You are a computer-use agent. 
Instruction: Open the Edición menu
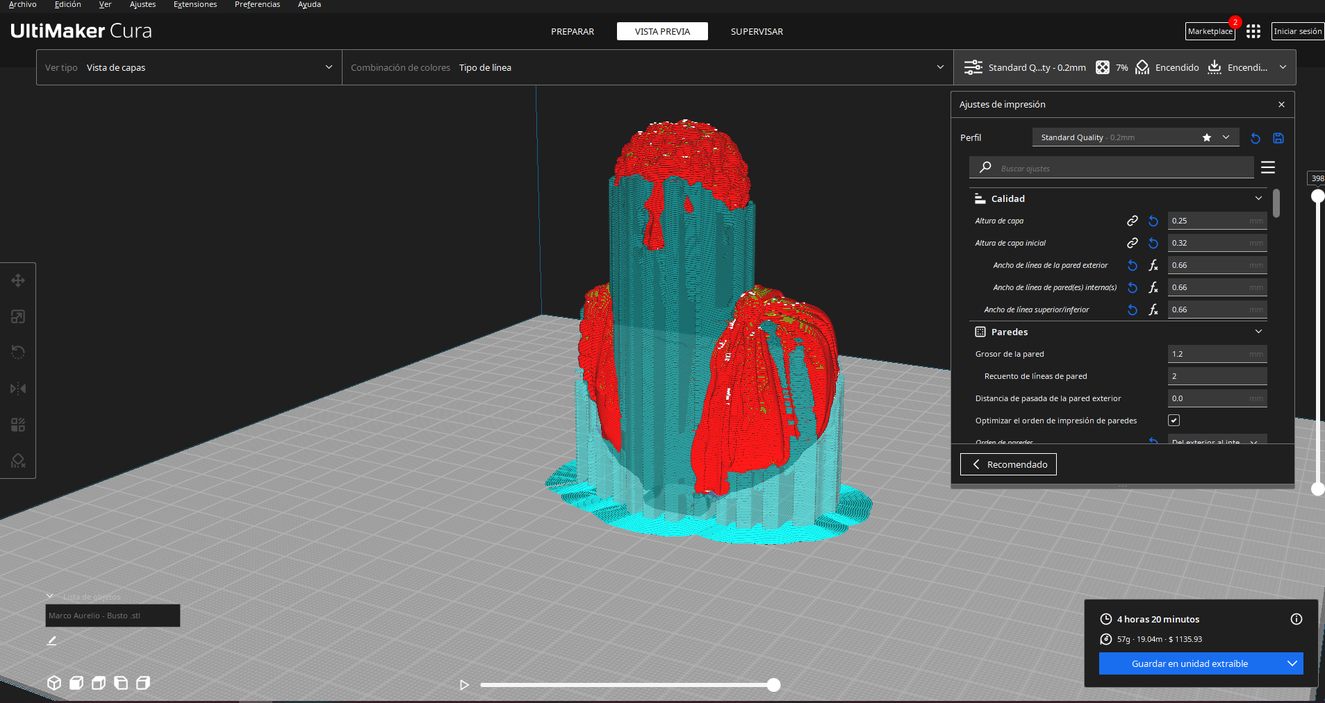click(x=67, y=5)
